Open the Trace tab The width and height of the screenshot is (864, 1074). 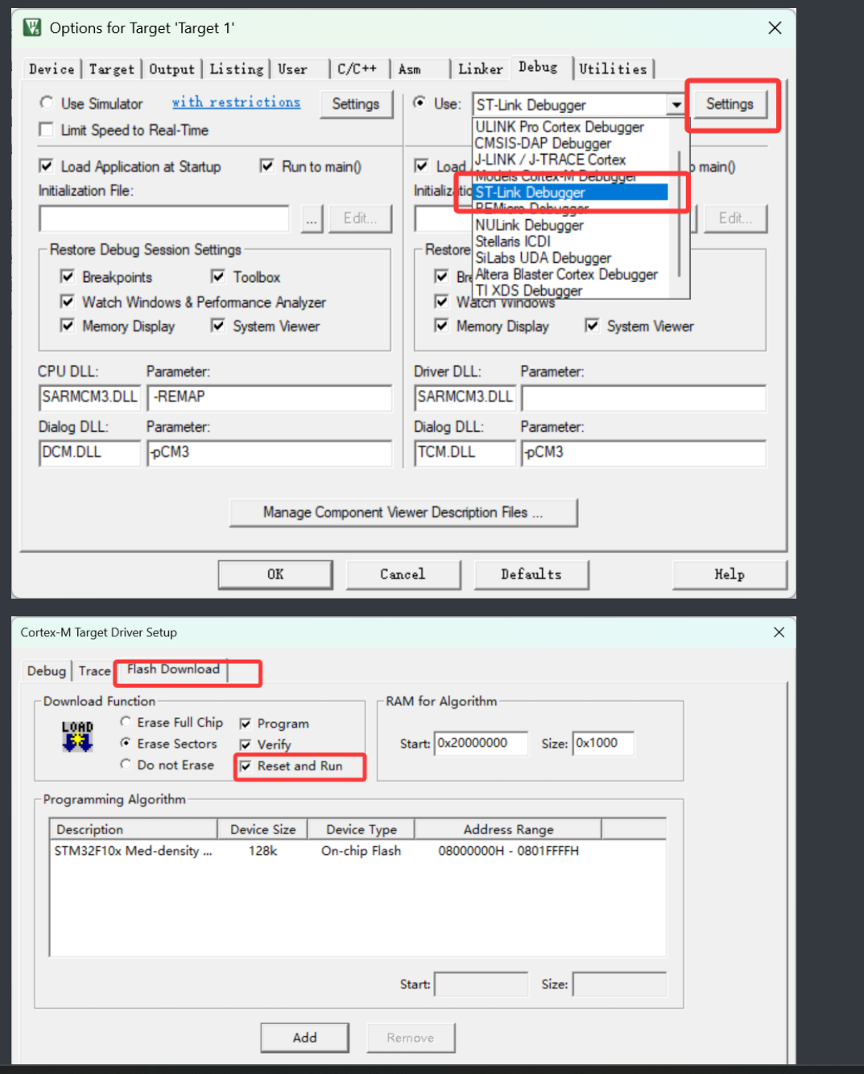[x=94, y=671]
